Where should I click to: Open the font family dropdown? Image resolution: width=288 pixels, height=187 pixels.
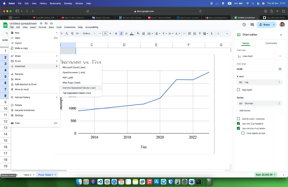coord(89,34)
